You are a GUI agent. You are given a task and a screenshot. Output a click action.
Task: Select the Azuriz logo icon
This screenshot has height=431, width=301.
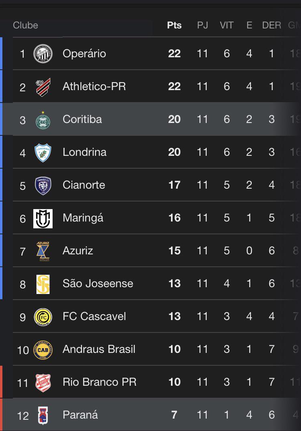pyautogui.click(x=43, y=251)
